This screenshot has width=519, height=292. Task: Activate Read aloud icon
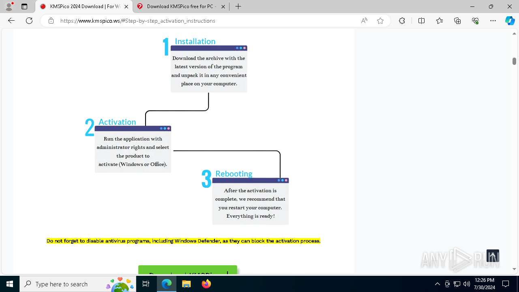(x=364, y=21)
